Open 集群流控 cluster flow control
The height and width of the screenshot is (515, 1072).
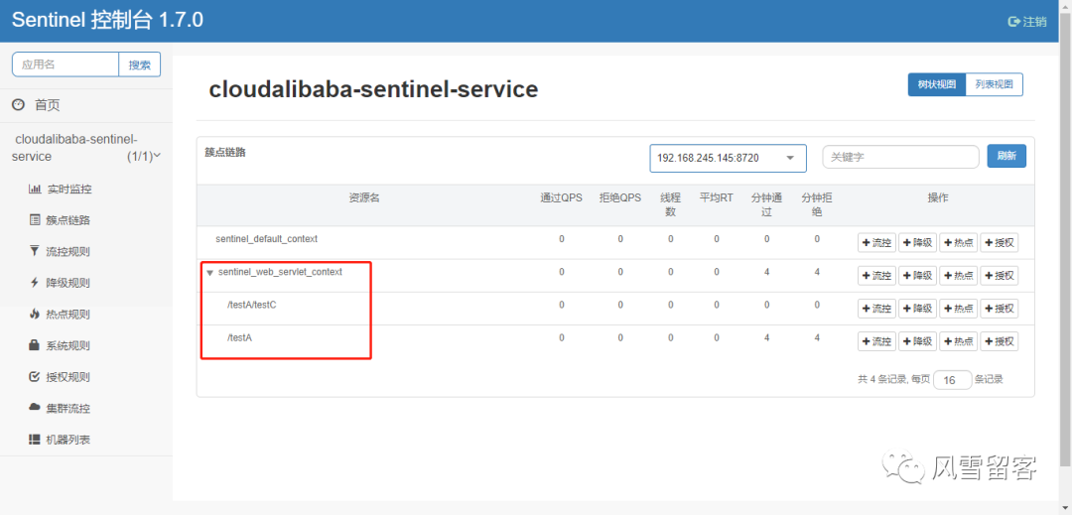(61, 409)
